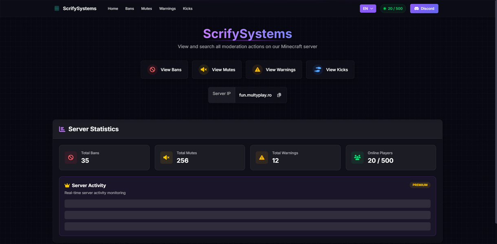Open the Total Warnings statistics card
This screenshot has height=244, width=497.
point(295,157)
